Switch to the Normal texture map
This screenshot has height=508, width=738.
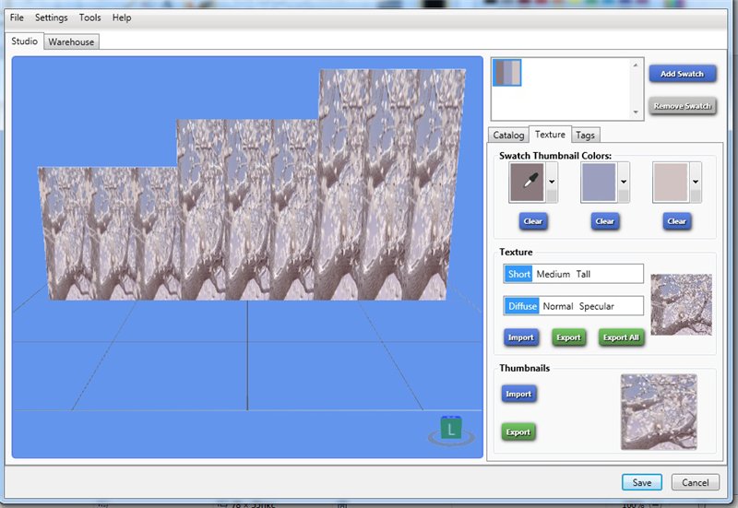(x=557, y=306)
